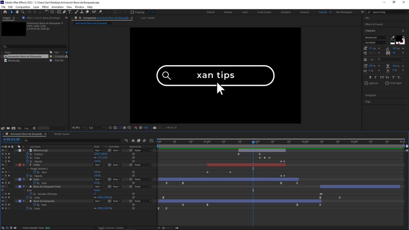The height and width of the screenshot is (230, 409).
Task: Collapse Range Selector 1 group
Action: pos(28,169)
